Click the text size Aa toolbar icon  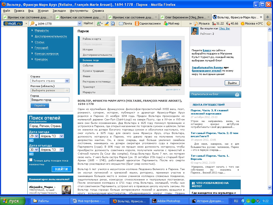(x=99, y=23)
